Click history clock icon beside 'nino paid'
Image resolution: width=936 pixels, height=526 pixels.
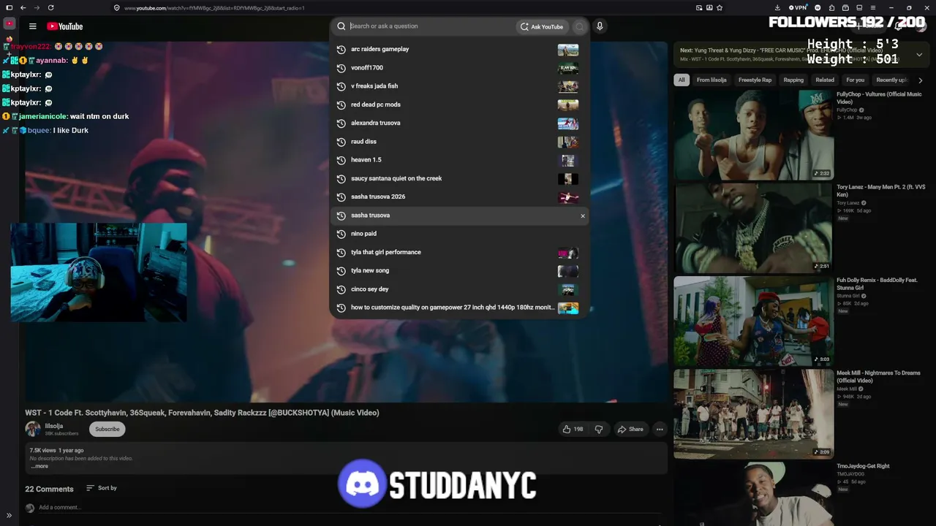341,234
